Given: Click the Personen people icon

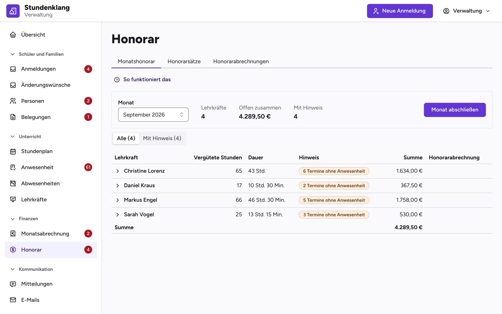Looking at the screenshot, I should point(13,101).
